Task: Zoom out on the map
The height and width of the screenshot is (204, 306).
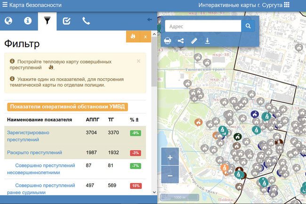Action: pyautogui.click(x=170, y=175)
